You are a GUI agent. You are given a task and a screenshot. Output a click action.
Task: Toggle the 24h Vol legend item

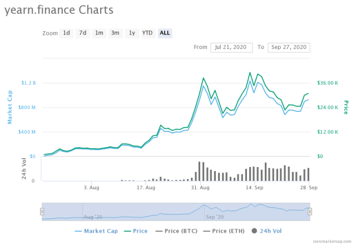pos(267,231)
